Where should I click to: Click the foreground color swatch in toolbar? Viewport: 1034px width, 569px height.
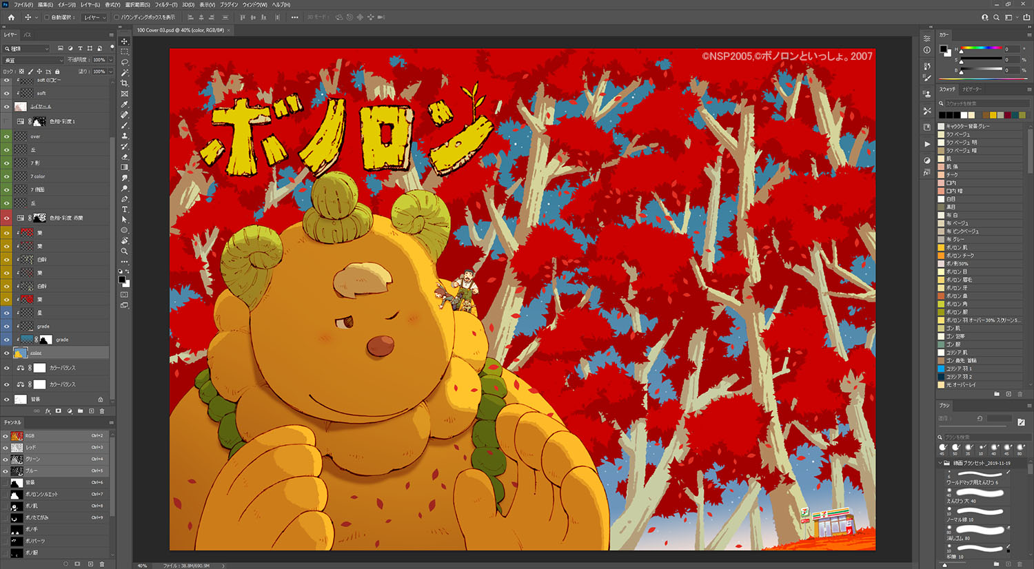click(121, 279)
